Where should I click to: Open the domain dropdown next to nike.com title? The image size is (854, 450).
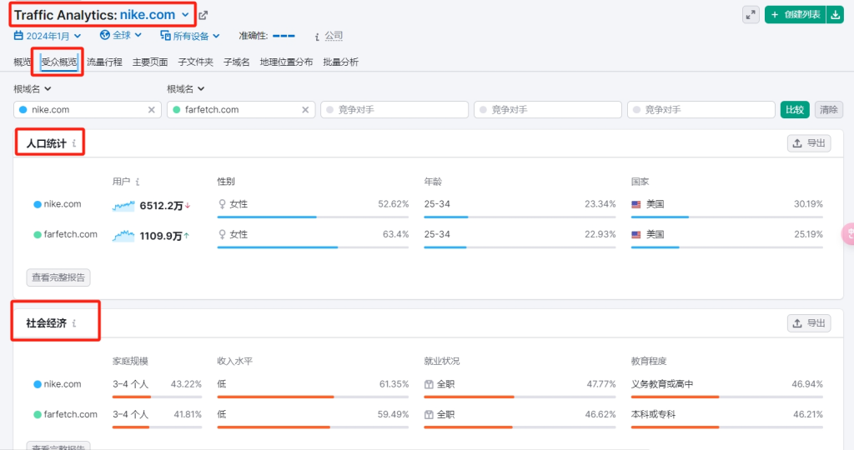click(x=185, y=15)
